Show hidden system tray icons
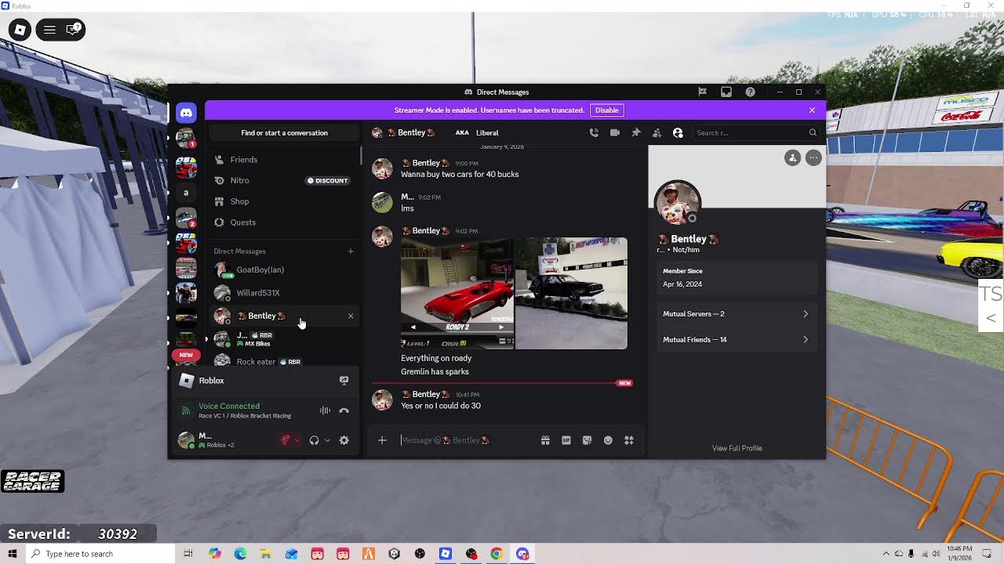The height and width of the screenshot is (564, 1004). tap(886, 554)
